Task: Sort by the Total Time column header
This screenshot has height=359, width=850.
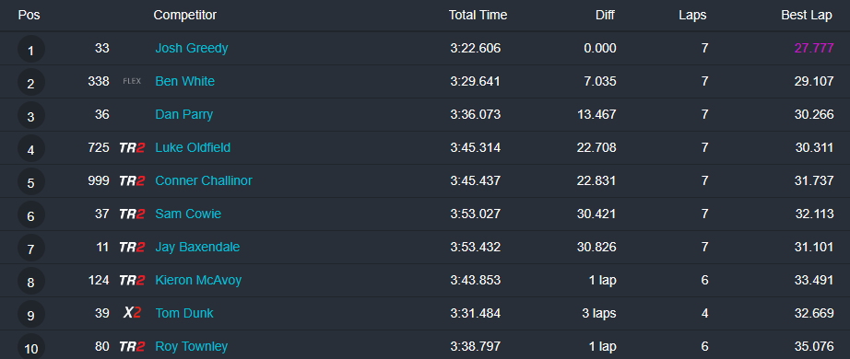Action: click(478, 15)
